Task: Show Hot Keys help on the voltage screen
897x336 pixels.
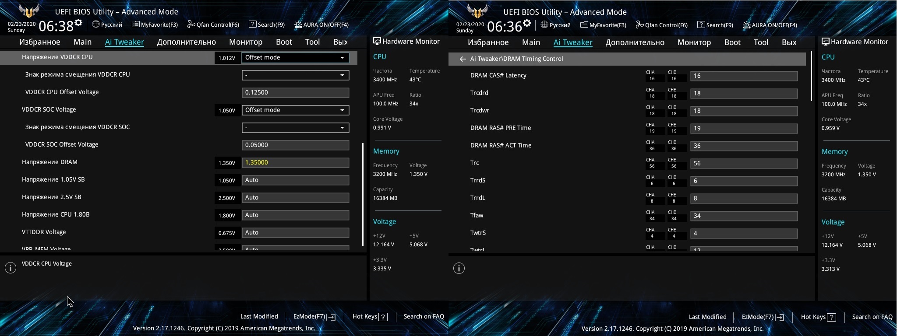Action: tap(370, 316)
